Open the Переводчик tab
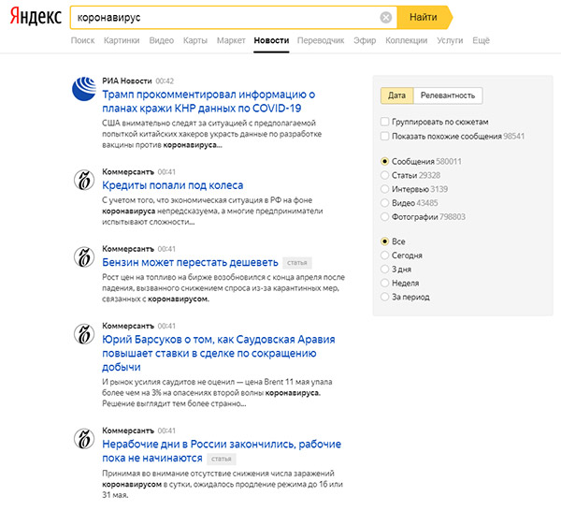 tap(321, 40)
